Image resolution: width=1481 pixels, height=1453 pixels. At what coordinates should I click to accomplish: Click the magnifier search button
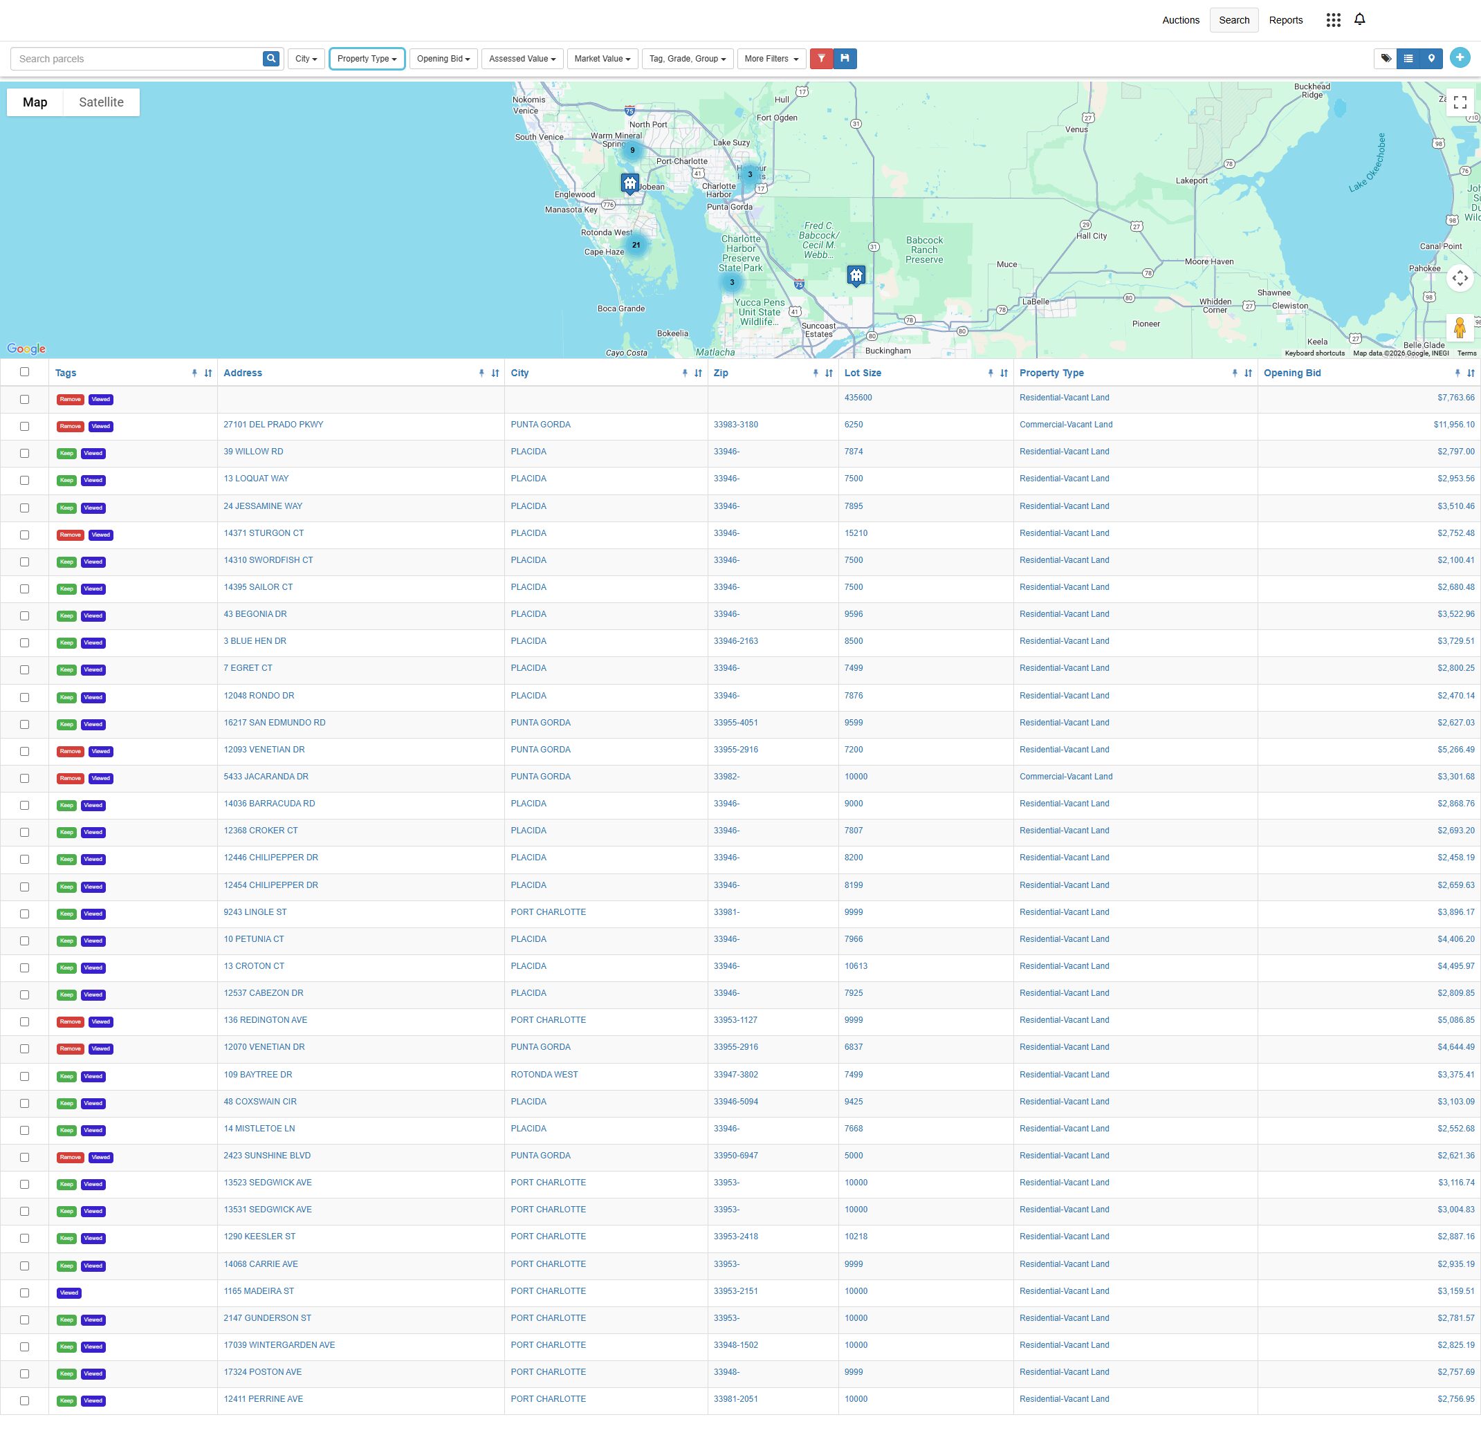pos(271,59)
